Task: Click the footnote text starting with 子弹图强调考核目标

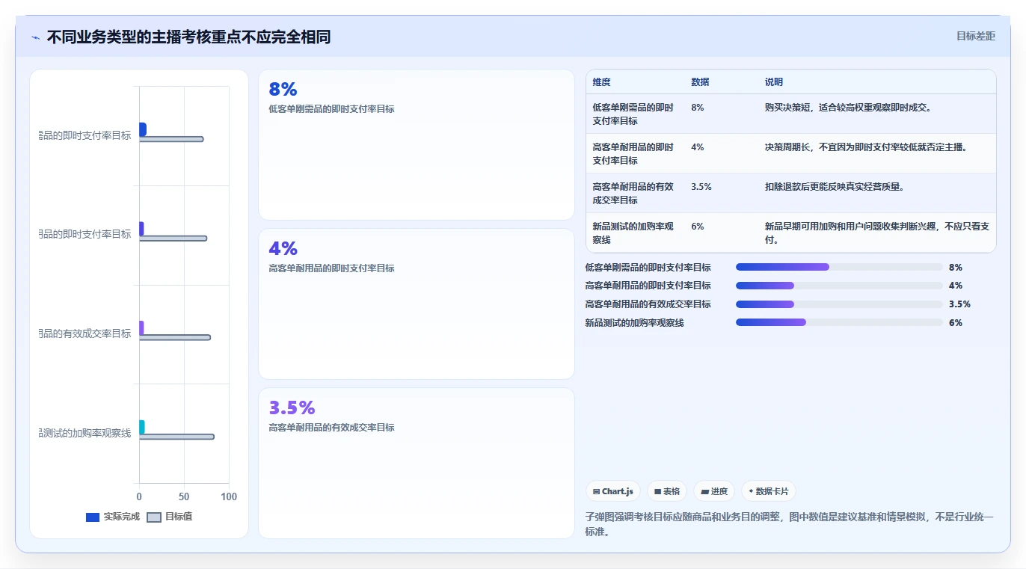Action: [790, 524]
